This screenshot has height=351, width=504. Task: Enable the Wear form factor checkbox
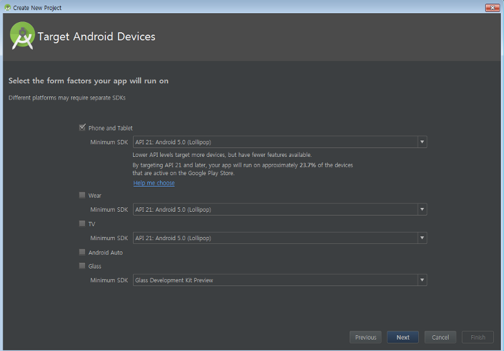[x=83, y=195]
